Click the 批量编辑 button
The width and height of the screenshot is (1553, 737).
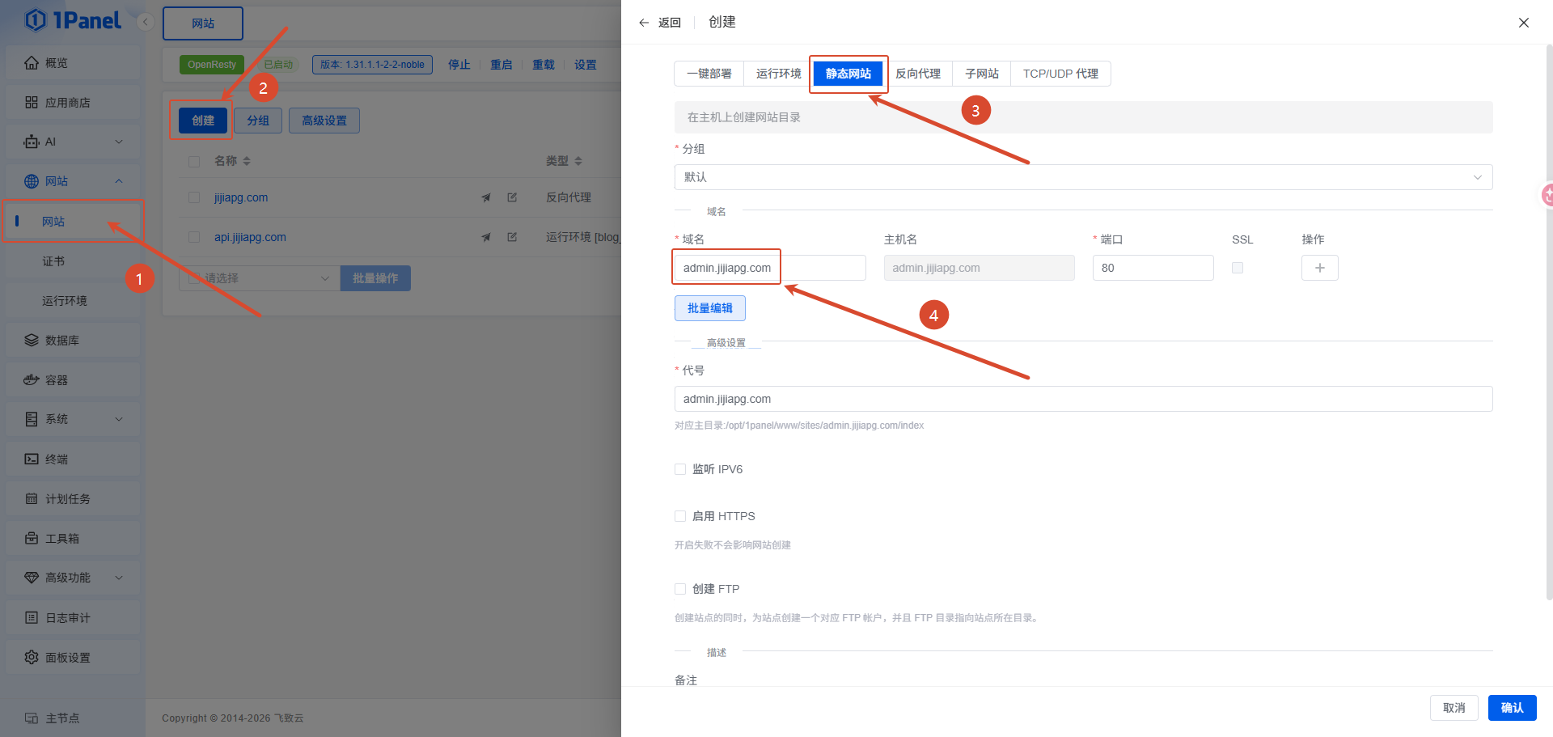[x=710, y=308]
